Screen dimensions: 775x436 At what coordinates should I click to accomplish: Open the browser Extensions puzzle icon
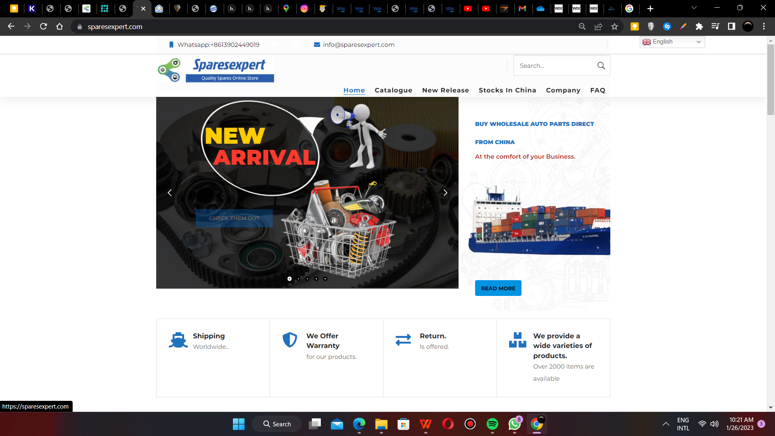click(699, 27)
